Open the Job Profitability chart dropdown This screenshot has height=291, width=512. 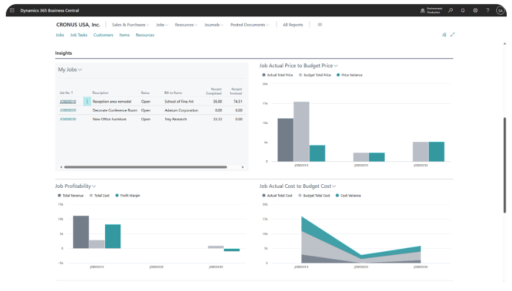pos(75,186)
